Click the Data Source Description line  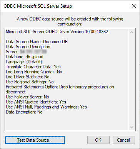[28, 47]
